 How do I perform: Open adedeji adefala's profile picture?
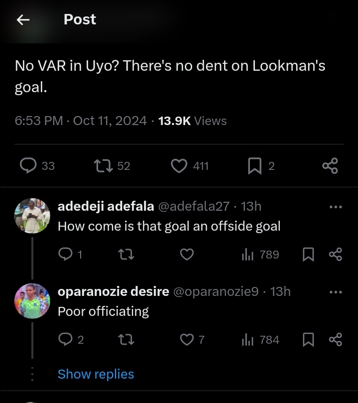point(32,216)
